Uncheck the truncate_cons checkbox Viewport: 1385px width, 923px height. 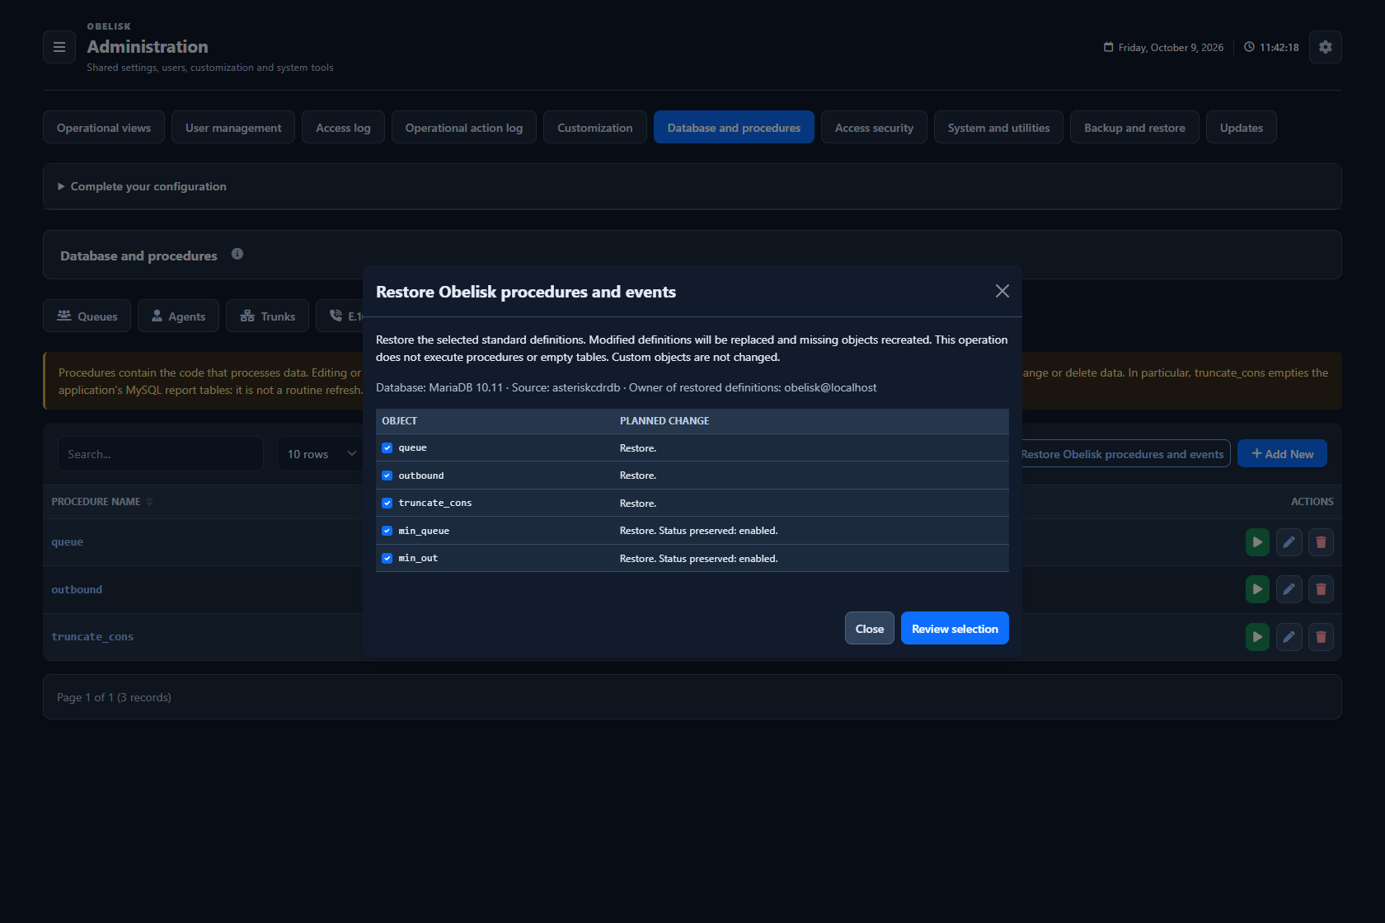point(387,503)
